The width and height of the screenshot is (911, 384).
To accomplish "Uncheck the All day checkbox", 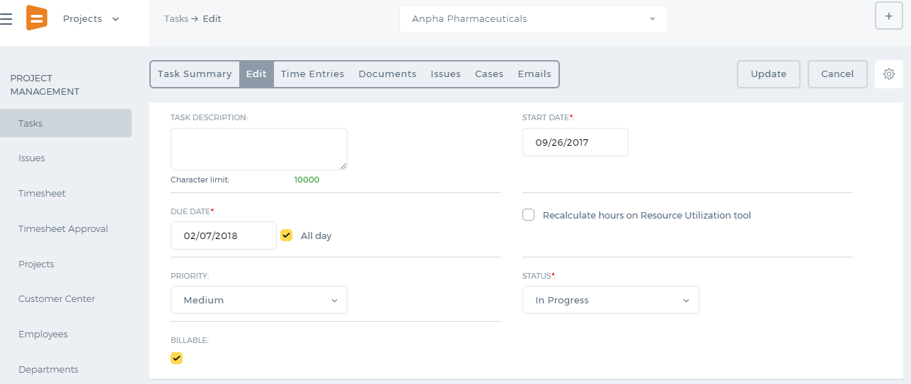I will (287, 235).
